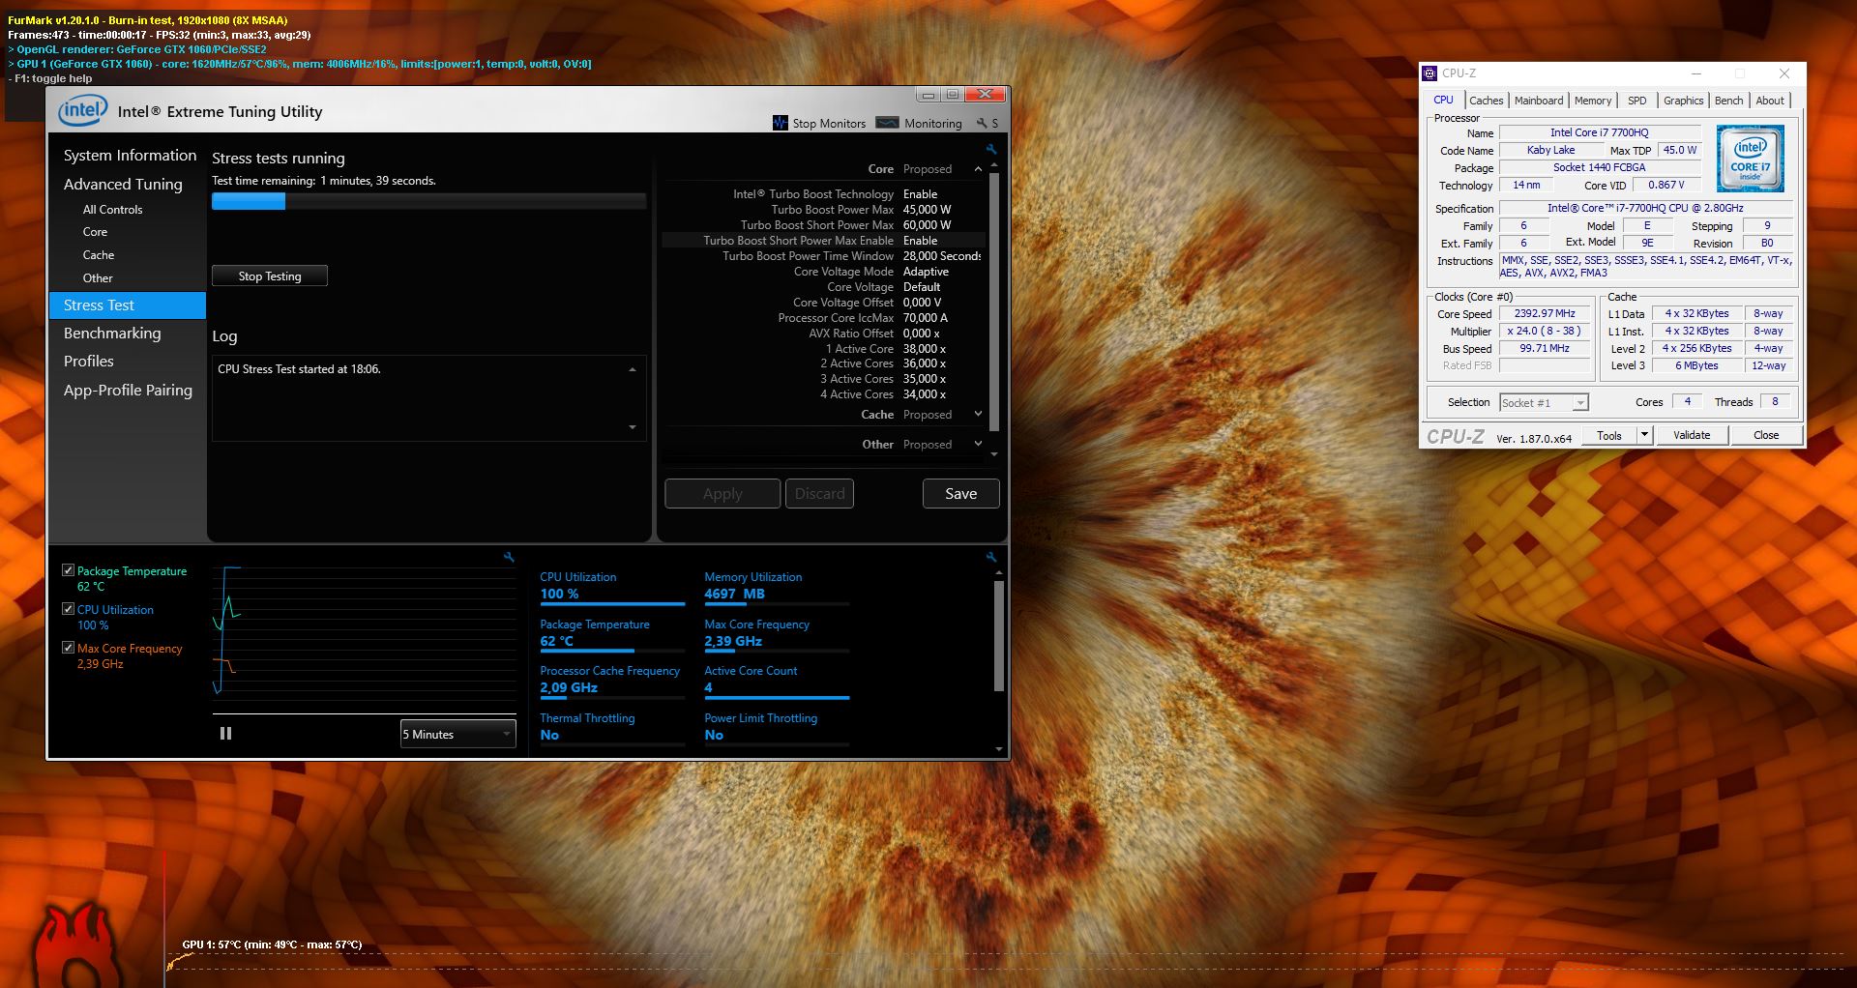Select All Controls under Advanced Tuning
Screen dimensions: 1857x988
pyautogui.click(x=112, y=210)
